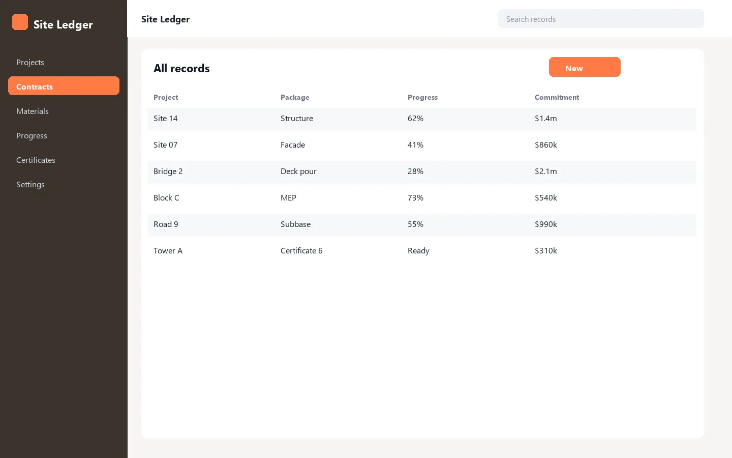This screenshot has width=732, height=458.
Task: Select the Site 14 project cell
Action: (x=166, y=118)
